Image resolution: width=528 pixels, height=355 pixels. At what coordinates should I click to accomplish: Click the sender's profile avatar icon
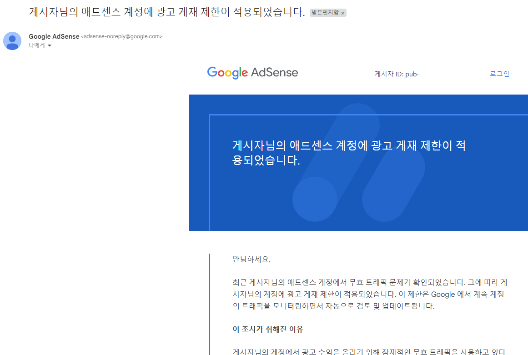pyautogui.click(x=12, y=41)
